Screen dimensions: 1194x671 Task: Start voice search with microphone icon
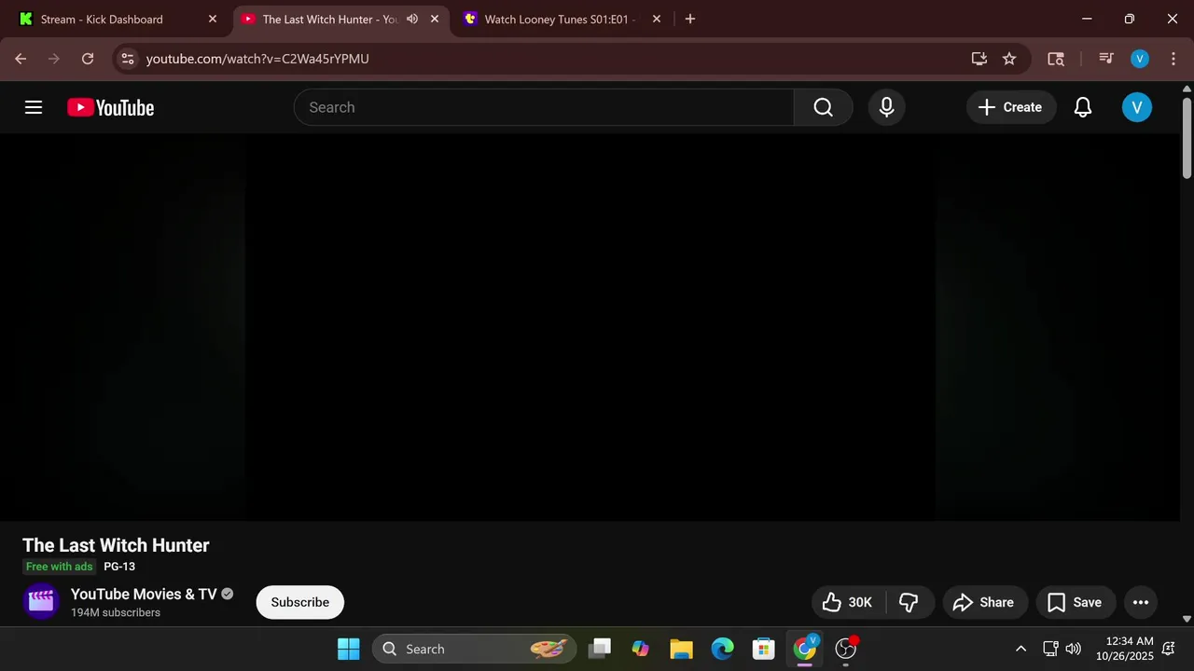click(886, 107)
